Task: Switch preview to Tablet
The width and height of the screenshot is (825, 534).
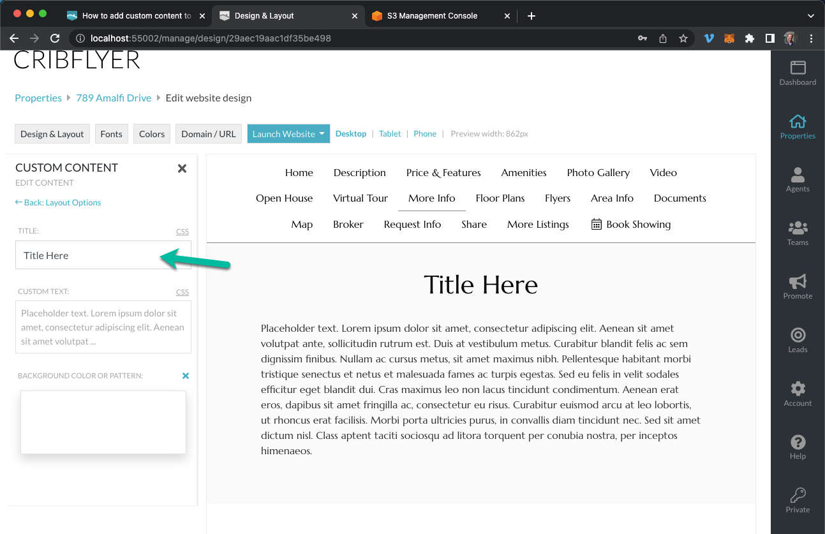Action: (x=390, y=134)
